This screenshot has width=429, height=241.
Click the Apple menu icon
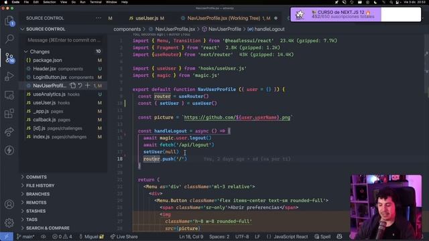tap(6, 2)
